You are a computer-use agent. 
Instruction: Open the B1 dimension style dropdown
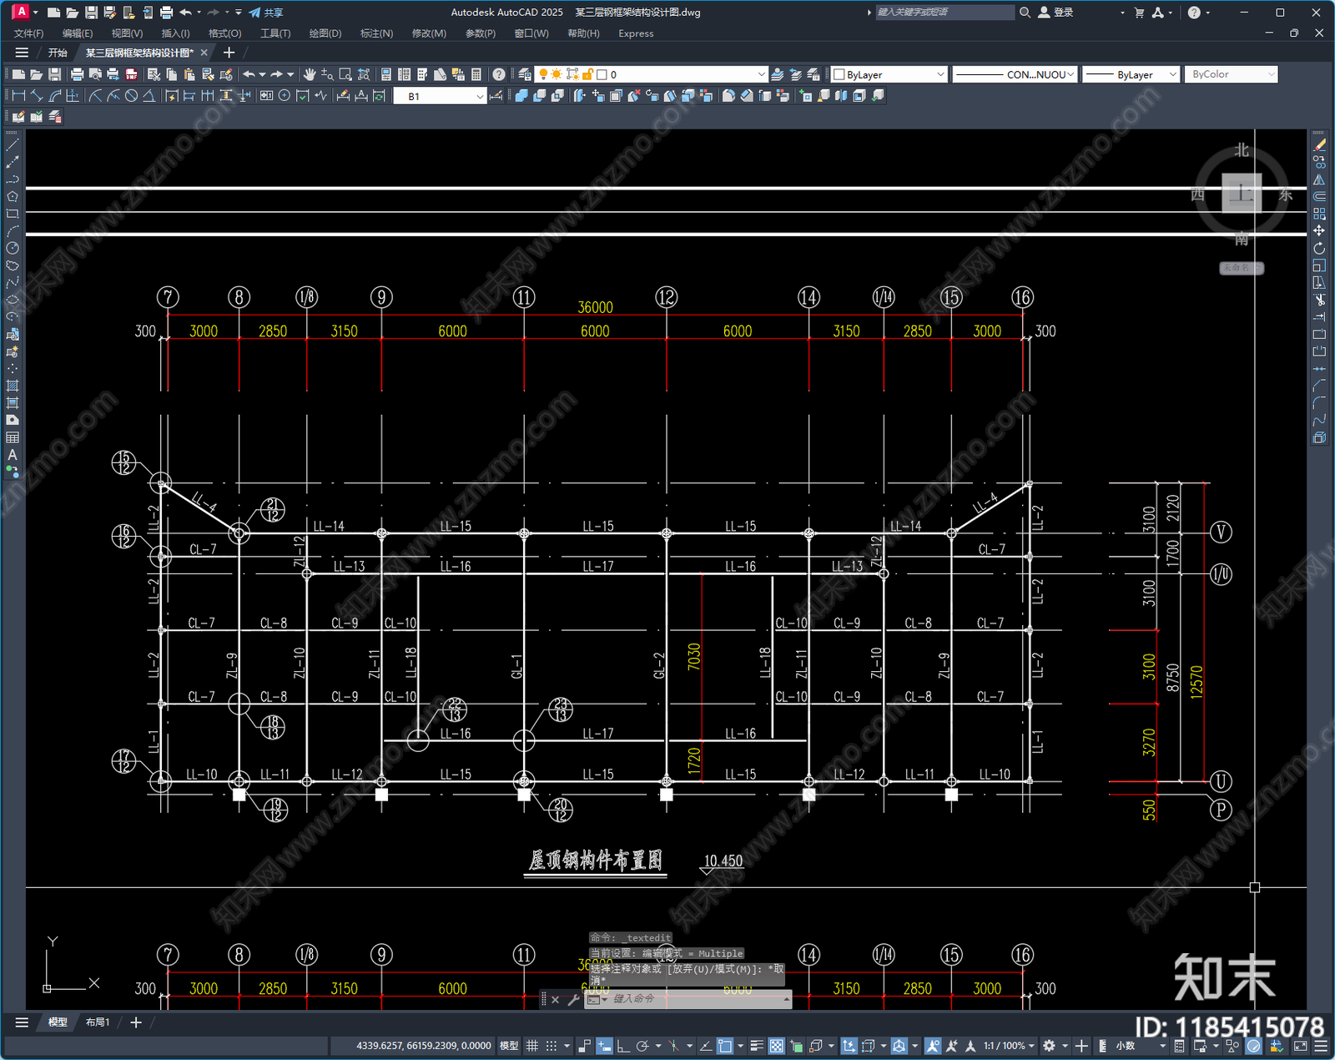440,96
